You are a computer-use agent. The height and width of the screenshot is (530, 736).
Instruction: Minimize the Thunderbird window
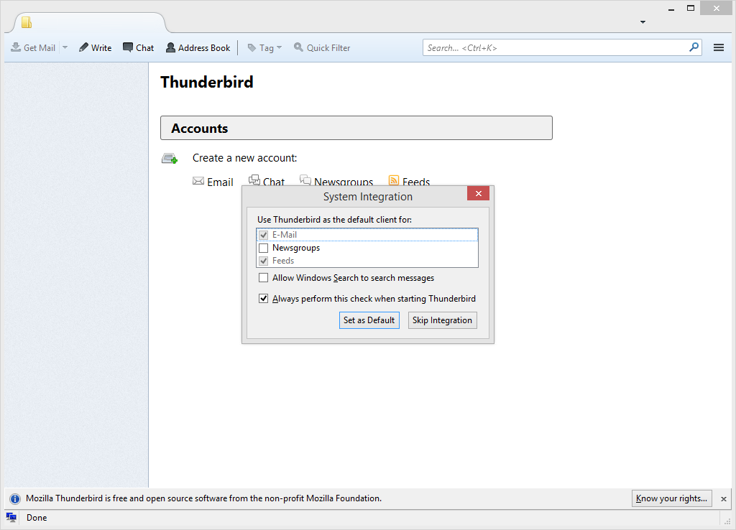[x=671, y=9]
